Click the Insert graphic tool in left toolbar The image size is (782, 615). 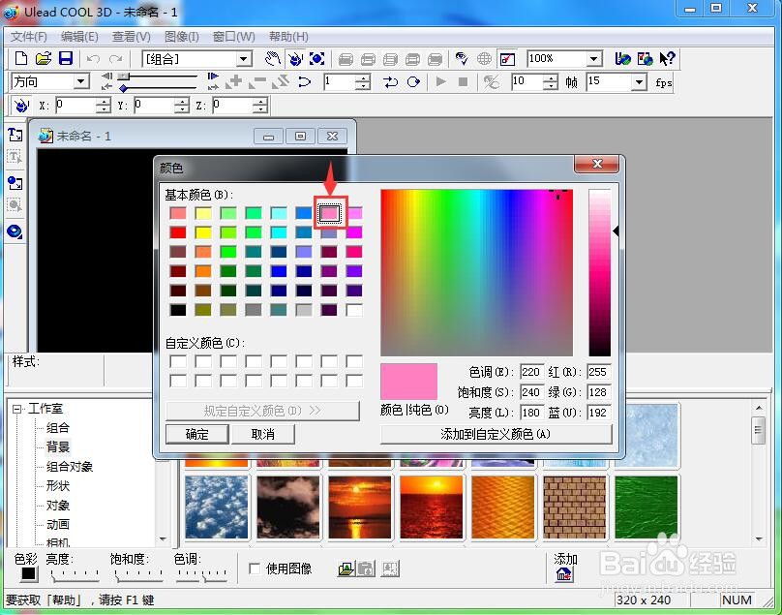coord(15,182)
